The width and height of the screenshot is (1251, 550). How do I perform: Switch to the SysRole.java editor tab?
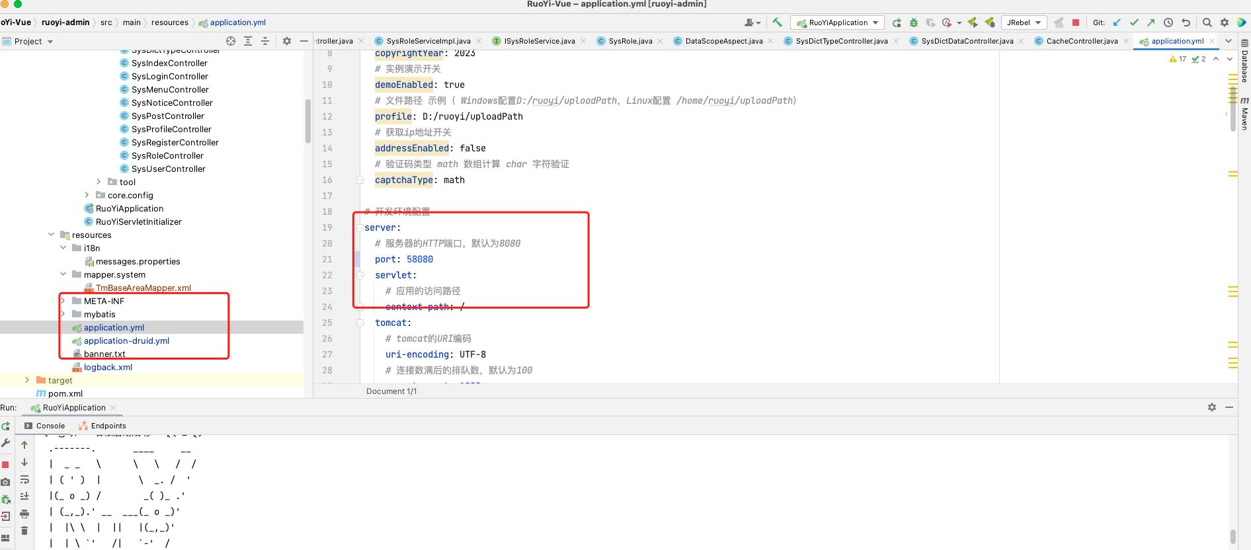click(629, 41)
